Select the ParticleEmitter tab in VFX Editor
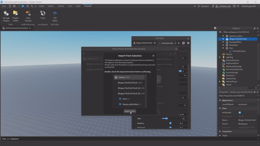Viewport: 260px width, 146px height. [x=166, y=43]
